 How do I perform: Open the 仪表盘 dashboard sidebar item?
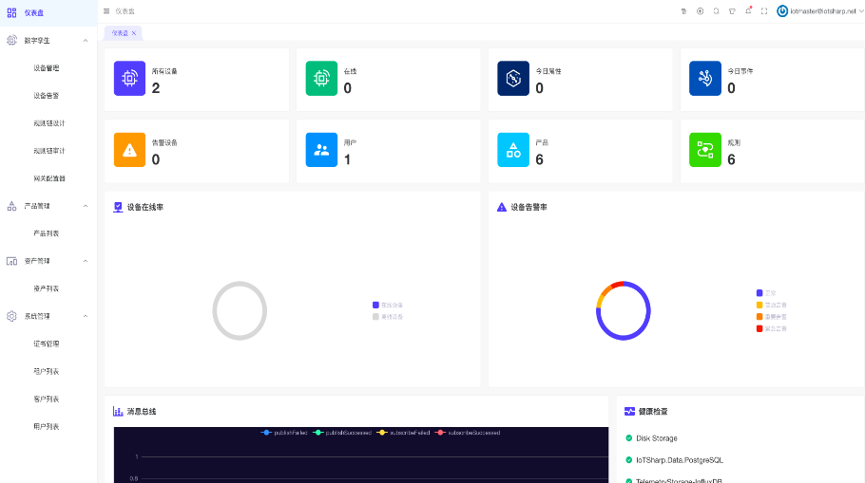tap(48, 12)
